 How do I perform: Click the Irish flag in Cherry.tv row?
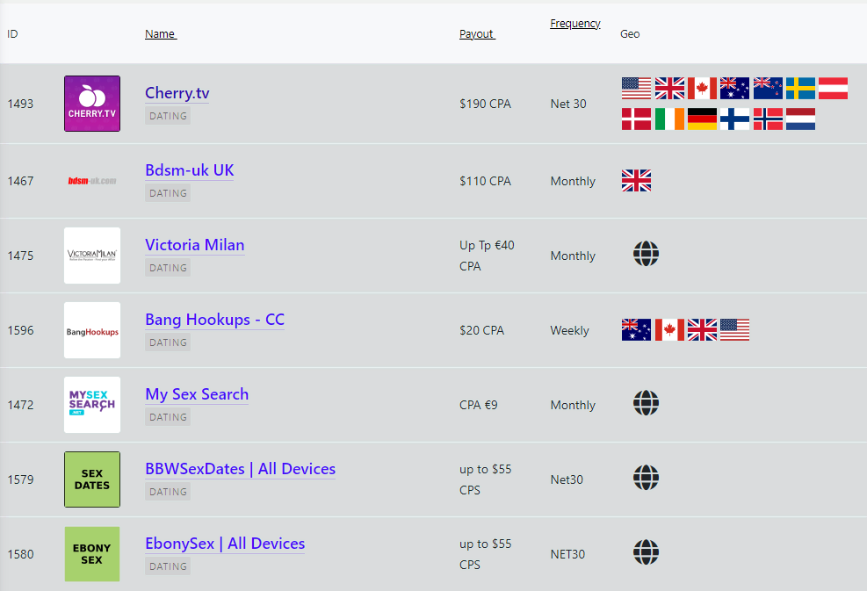[669, 119]
